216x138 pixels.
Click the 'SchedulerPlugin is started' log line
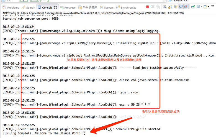point(81,129)
